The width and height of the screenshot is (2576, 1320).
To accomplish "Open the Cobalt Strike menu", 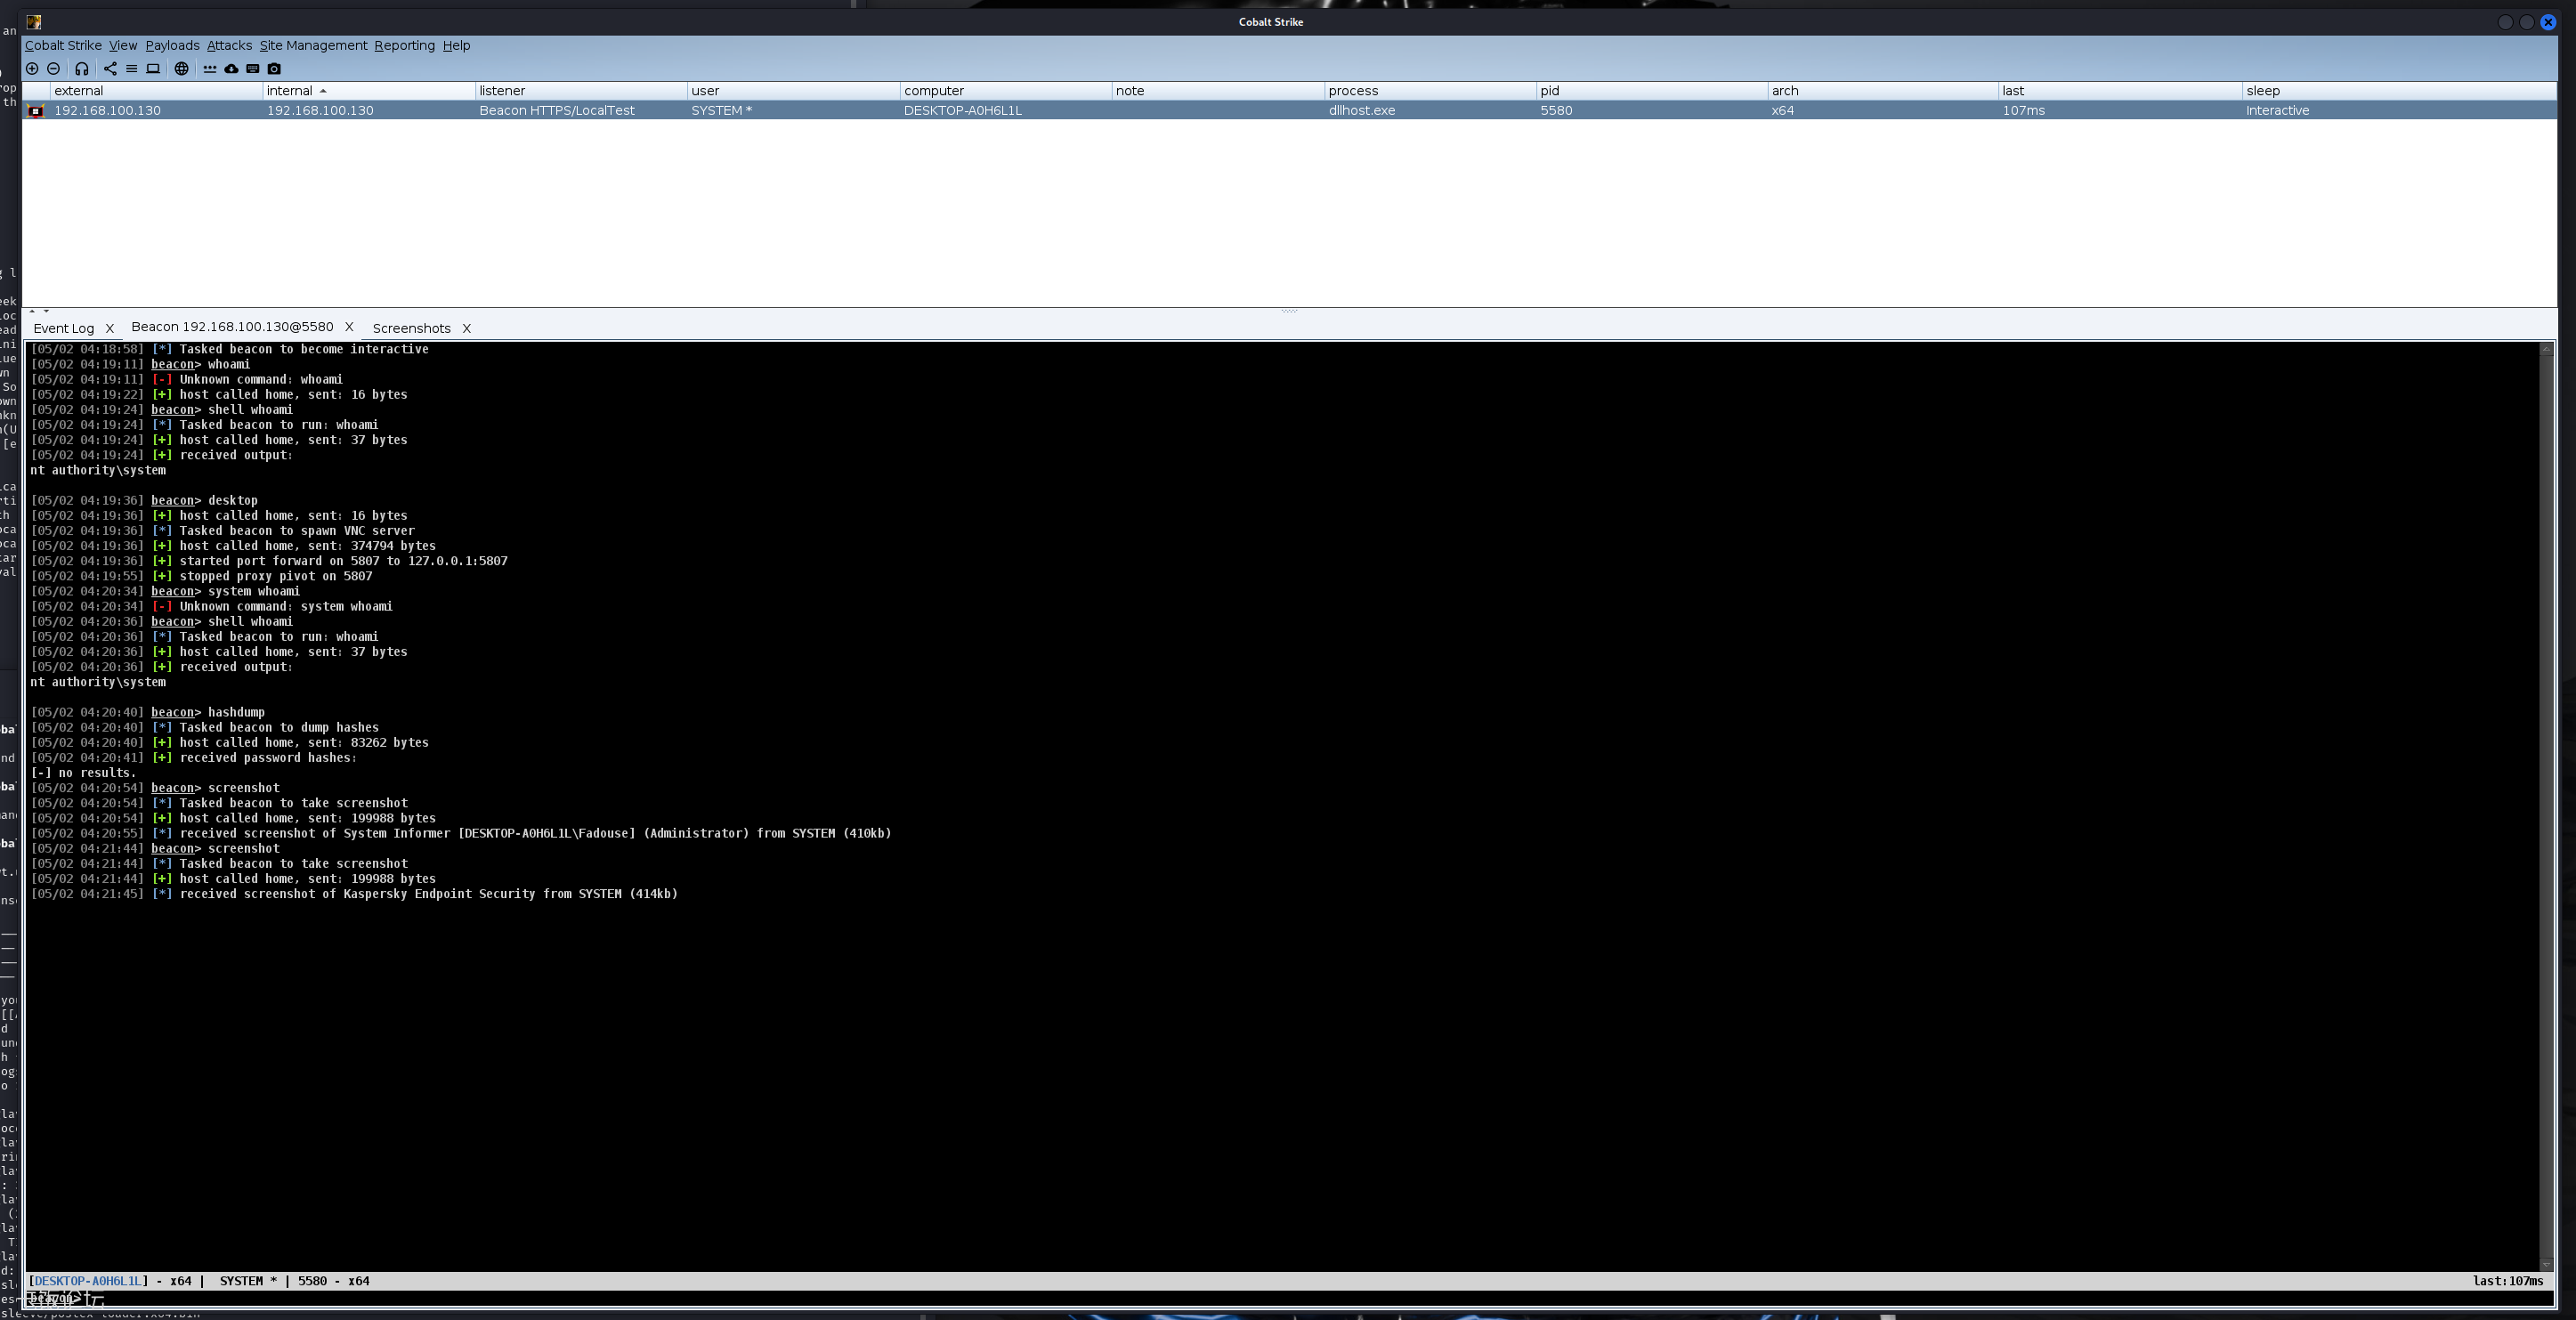I will pos(63,46).
